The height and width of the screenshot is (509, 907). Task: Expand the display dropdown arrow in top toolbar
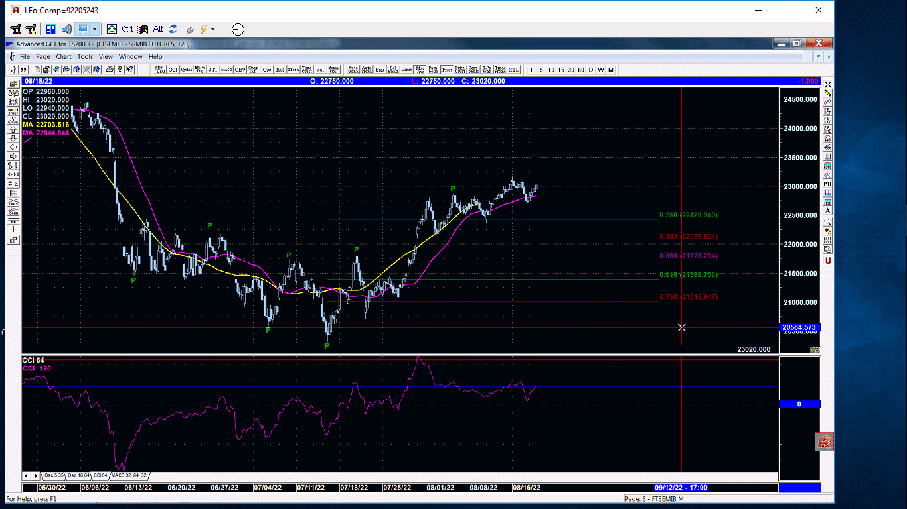(95, 29)
